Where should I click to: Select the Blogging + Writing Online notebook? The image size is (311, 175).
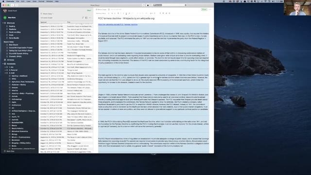(x=21, y=143)
